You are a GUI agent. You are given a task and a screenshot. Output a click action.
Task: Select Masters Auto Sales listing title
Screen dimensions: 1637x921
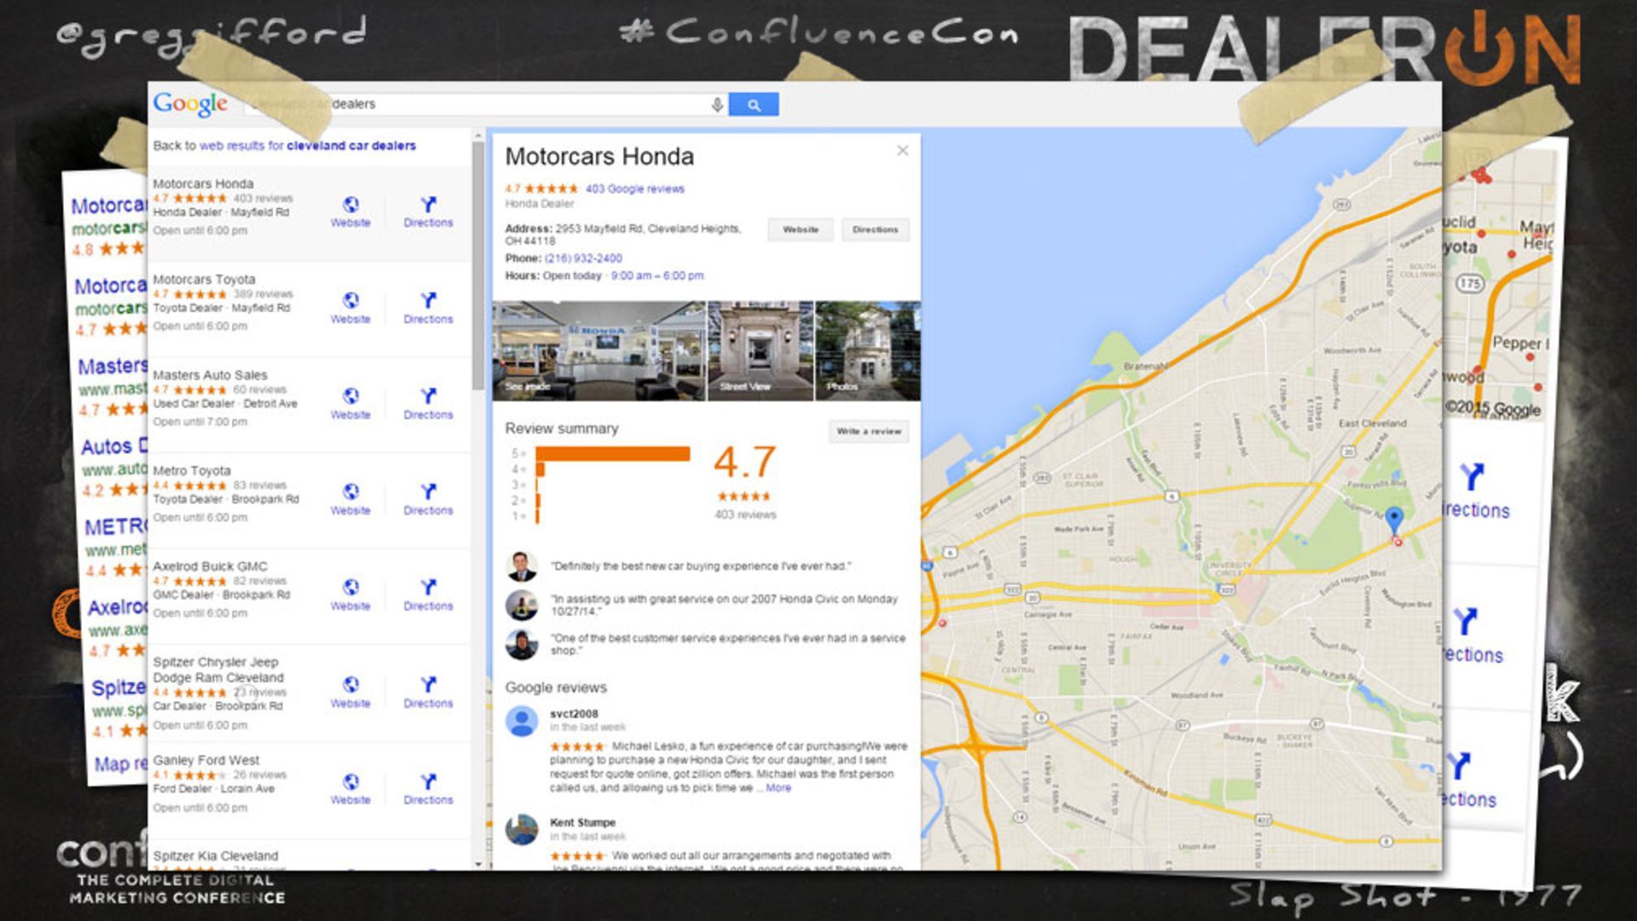coord(210,374)
